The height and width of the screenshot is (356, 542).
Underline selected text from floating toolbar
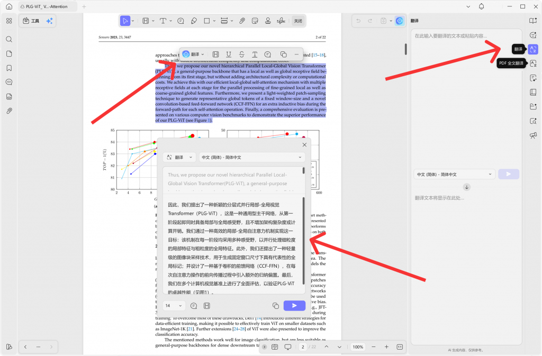click(x=229, y=54)
